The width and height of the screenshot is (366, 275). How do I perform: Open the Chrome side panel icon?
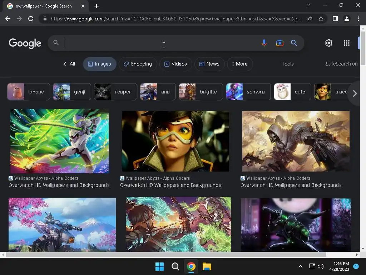click(335, 19)
